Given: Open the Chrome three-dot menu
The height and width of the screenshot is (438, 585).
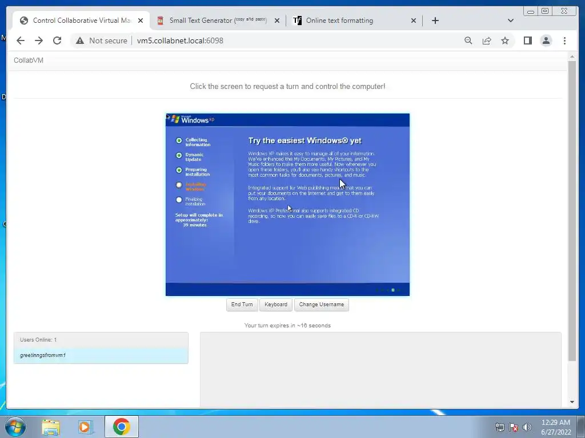Looking at the screenshot, I should (564, 40).
